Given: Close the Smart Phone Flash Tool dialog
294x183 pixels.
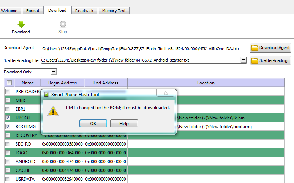Looking at the screenshot, I should tap(166, 93).
